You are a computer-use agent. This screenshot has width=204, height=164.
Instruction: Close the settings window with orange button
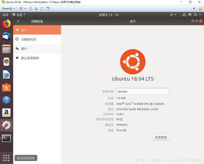(201, 21)
